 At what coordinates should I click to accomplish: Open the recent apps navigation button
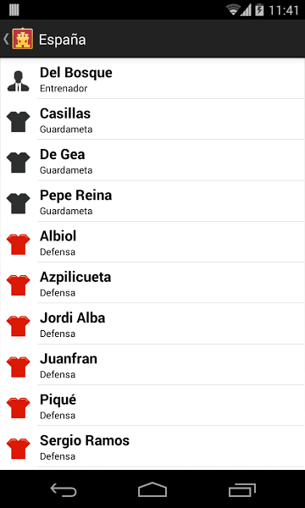pos(241,489)
